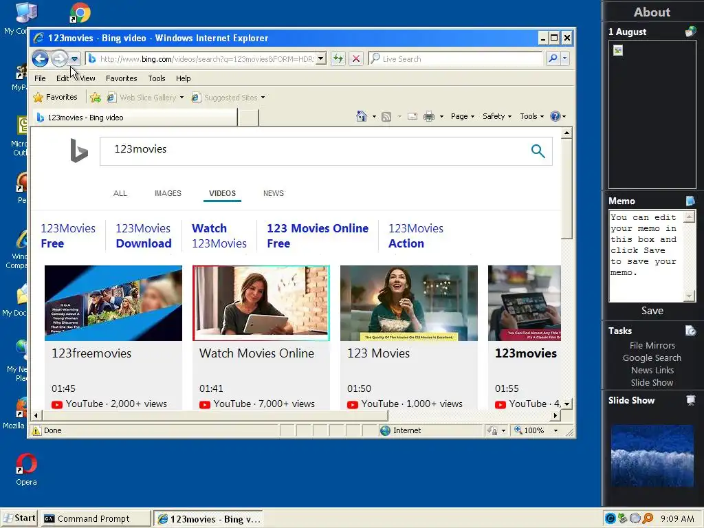Image resolution: width=704 pixels, height=528 pixels.
Task: Click the Print icon
Action: (429, 117)
